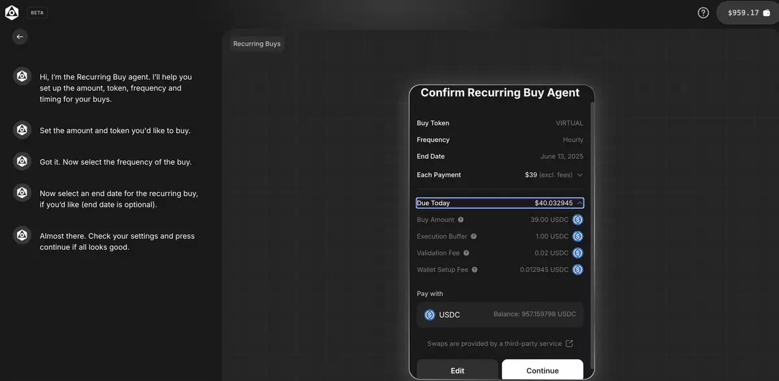This screenshot has width=779, height=381.
Task: Click the BETA badge
Action: [37, 13]
